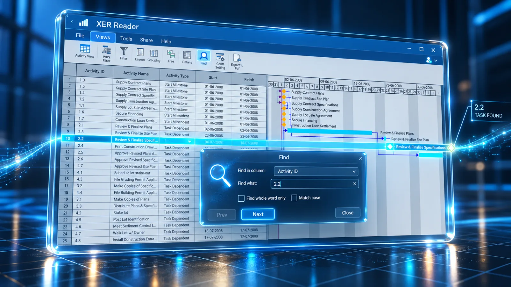The image size is (511, 287).
Task: Click the highlighted milestone diamond in Gantt
Action: (x=390, y=147)
